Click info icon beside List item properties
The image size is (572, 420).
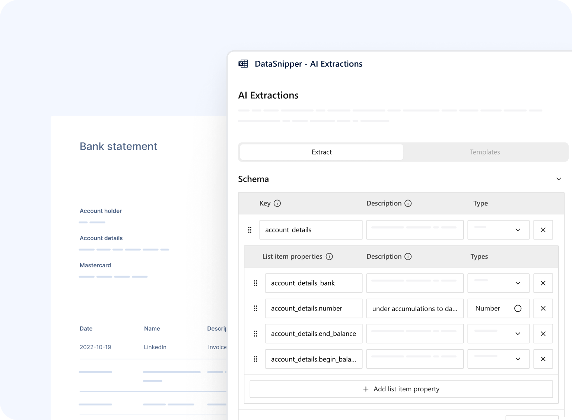click(329, 257)
